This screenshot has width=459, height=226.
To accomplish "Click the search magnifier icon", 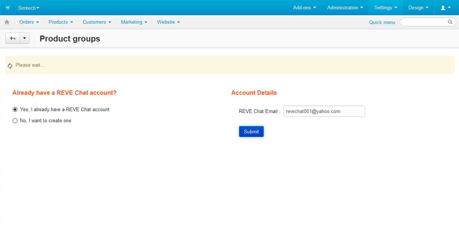I will (450, 22).
